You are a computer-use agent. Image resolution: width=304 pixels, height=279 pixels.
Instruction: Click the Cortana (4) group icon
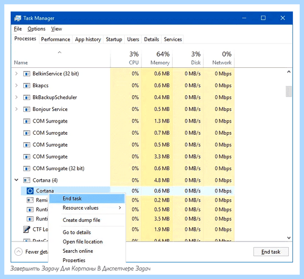coord(26,180)
